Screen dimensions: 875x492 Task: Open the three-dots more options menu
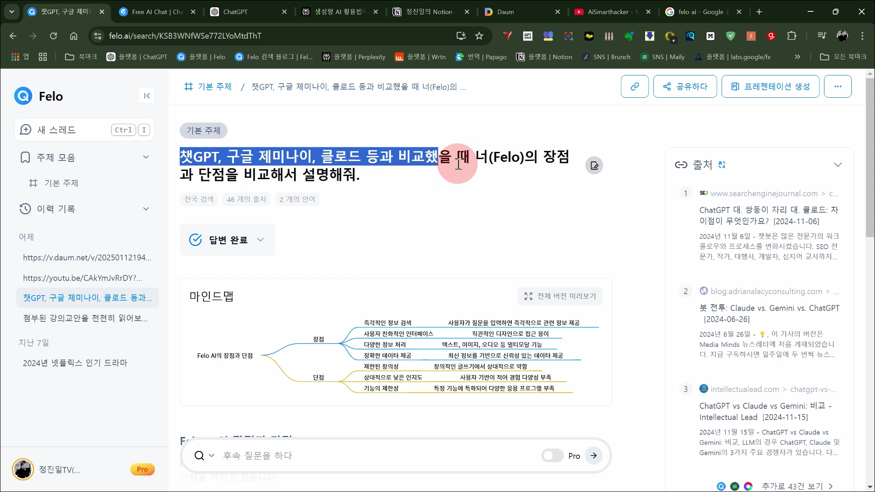point(838,86)
